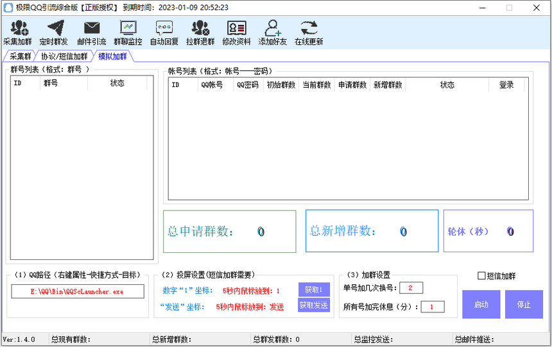Click the 在线更新 refresh icon
The width and height of the screenshot is (552, 347).
[x=309, y=33]
